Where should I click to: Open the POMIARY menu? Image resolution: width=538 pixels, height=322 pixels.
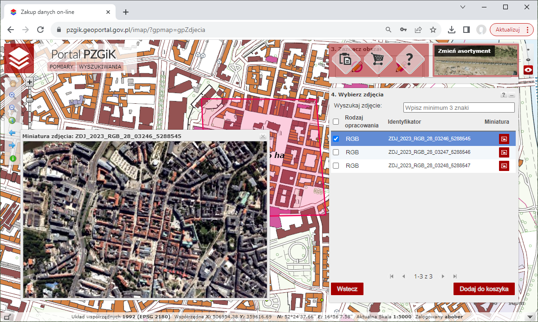(61, 67)
